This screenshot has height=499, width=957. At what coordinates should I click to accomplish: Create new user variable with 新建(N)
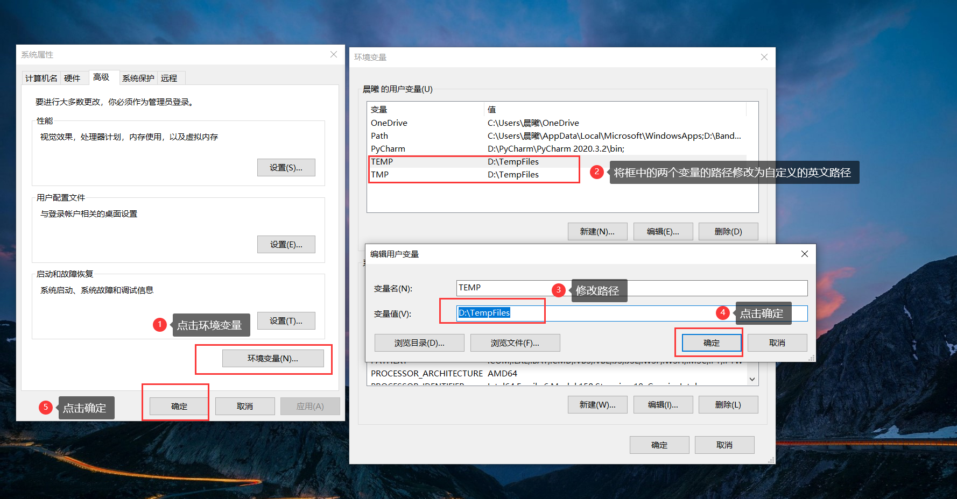pyautogui.click(x=597, y=231)
